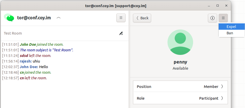
Task: Open the room menu in the chat header
Action: point(121,18)
